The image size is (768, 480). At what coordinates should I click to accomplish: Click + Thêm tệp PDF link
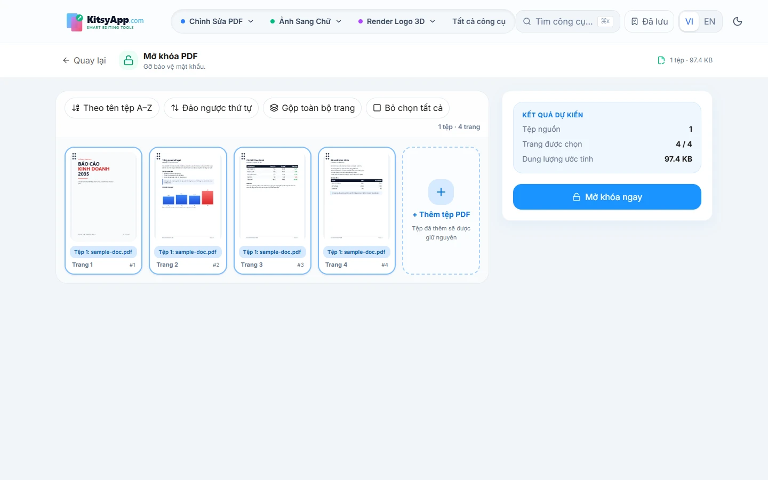pos(441,214)
